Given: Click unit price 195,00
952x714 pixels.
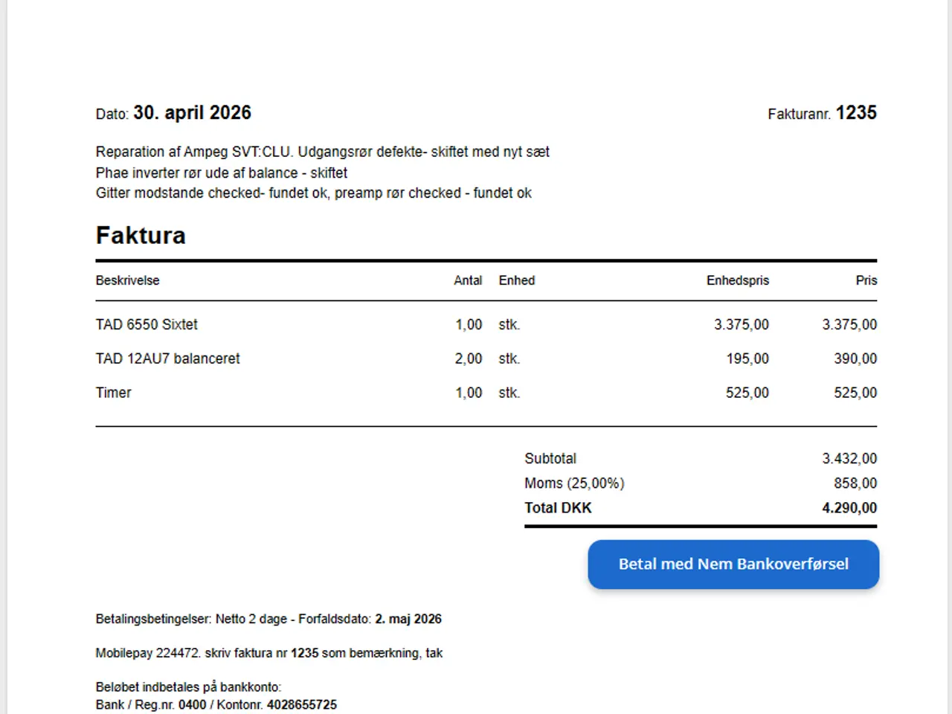Looking at the screenshot, I should (747, 358).
